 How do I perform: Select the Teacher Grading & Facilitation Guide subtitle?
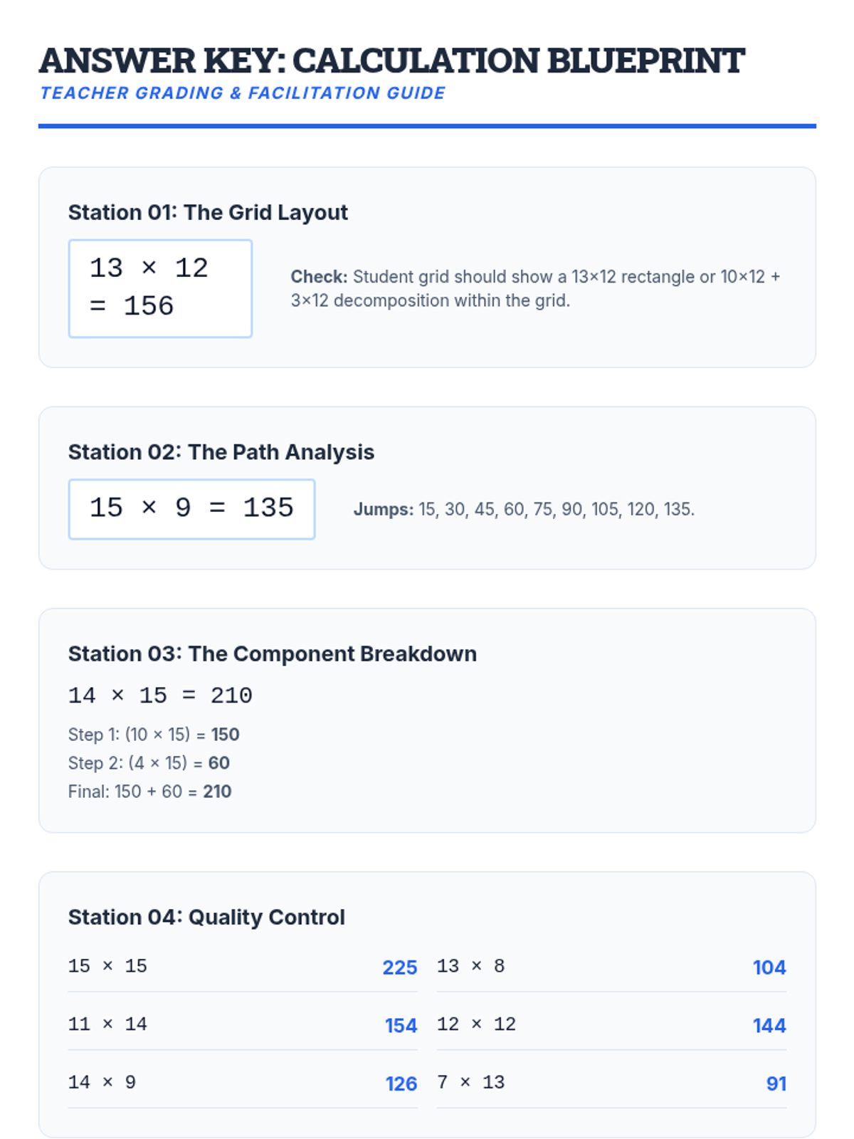tap(243, 93)
